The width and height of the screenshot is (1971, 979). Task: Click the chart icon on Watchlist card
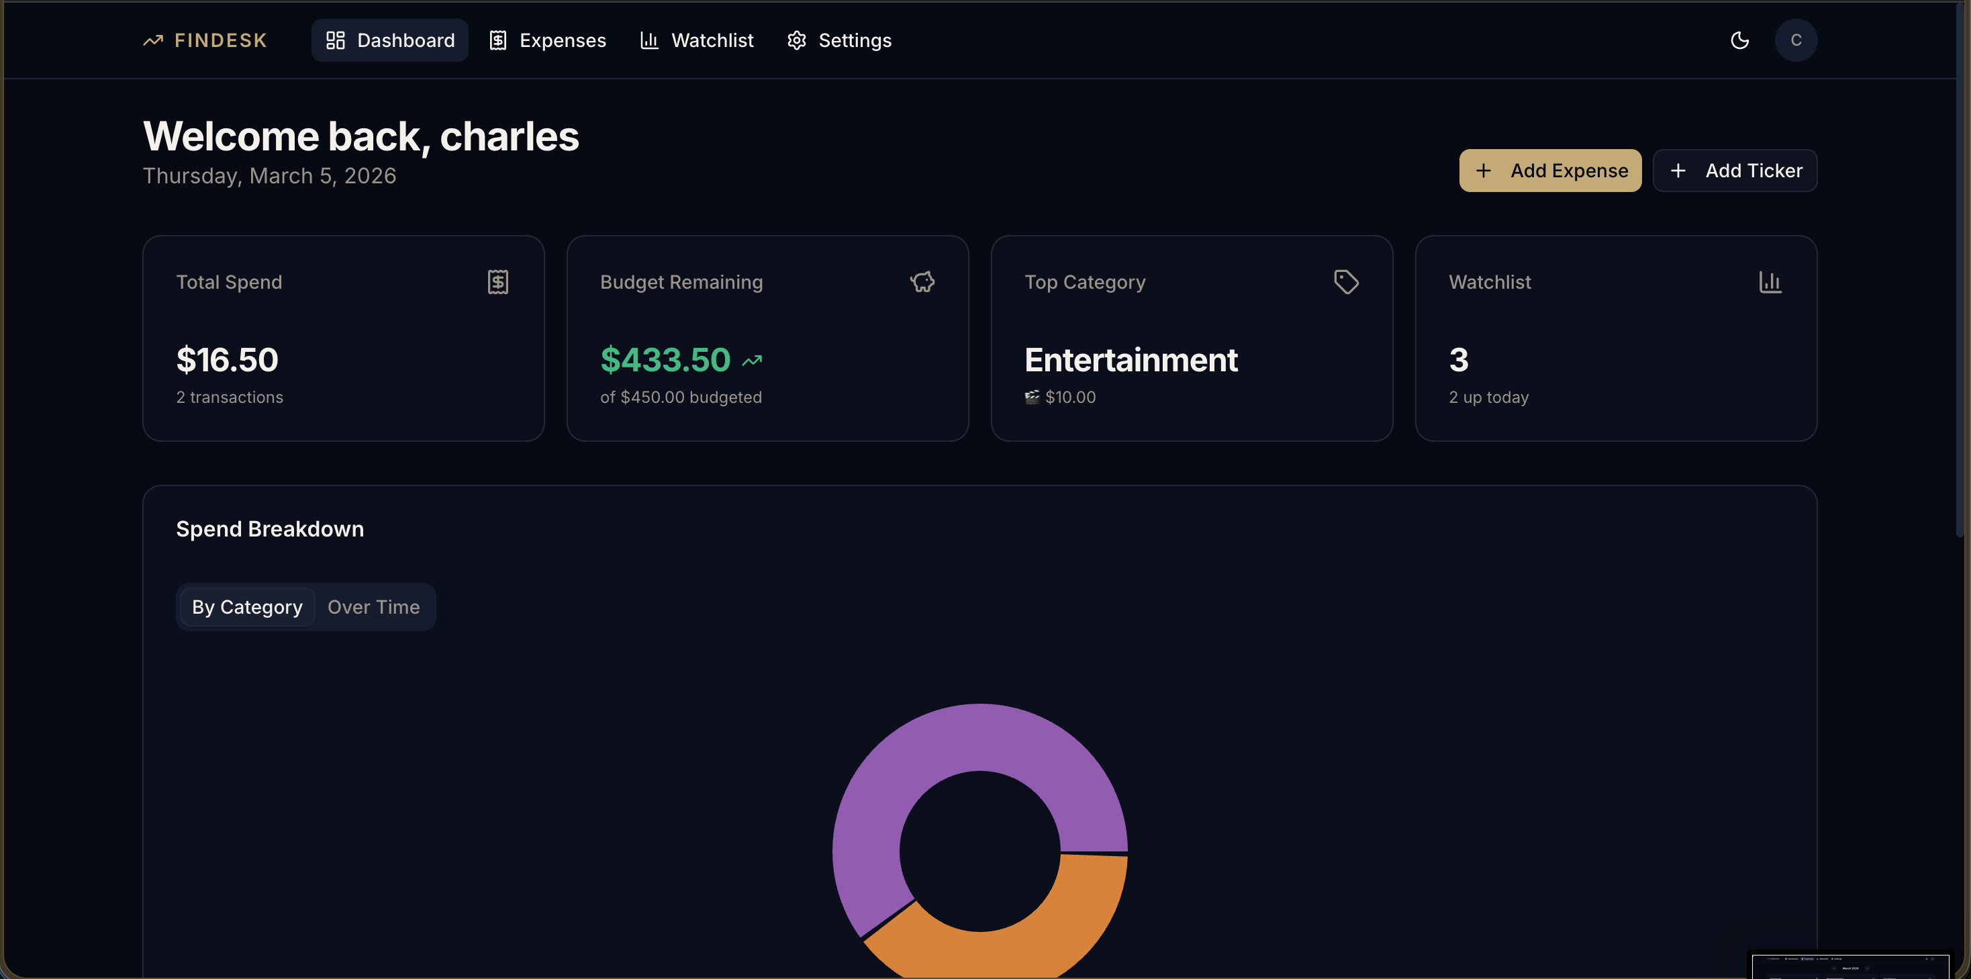(1770, 282)
